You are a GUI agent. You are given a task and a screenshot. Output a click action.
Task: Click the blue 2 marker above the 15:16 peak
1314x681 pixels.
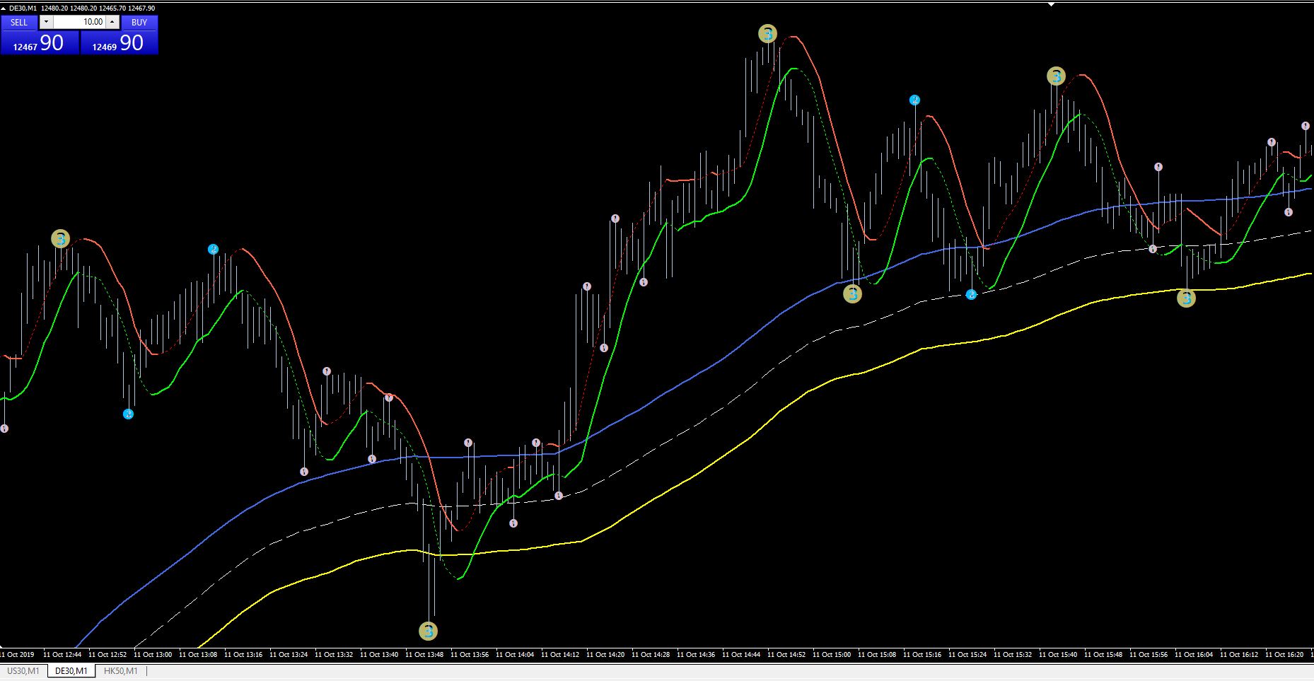pyautogui.click(x=914, y=100)
